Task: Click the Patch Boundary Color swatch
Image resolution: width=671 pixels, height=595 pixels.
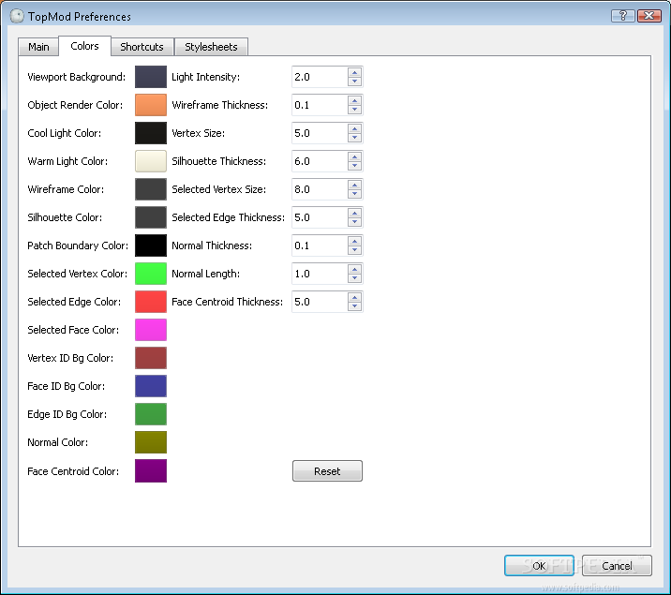Action: tap(151, 245)
